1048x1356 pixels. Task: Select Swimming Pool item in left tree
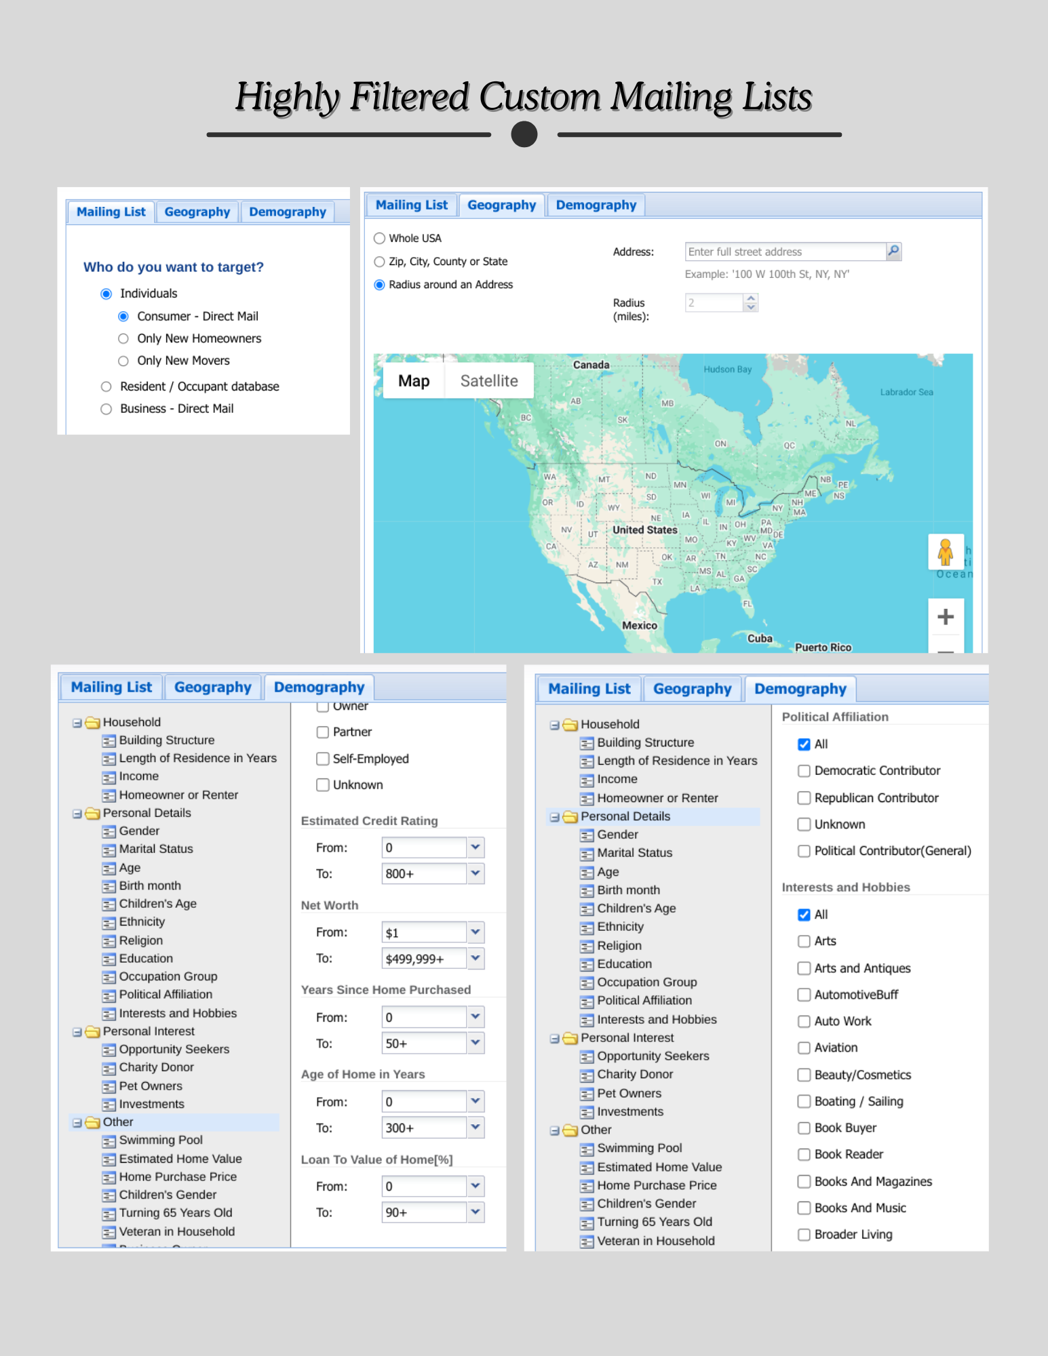pos(161,1140)
